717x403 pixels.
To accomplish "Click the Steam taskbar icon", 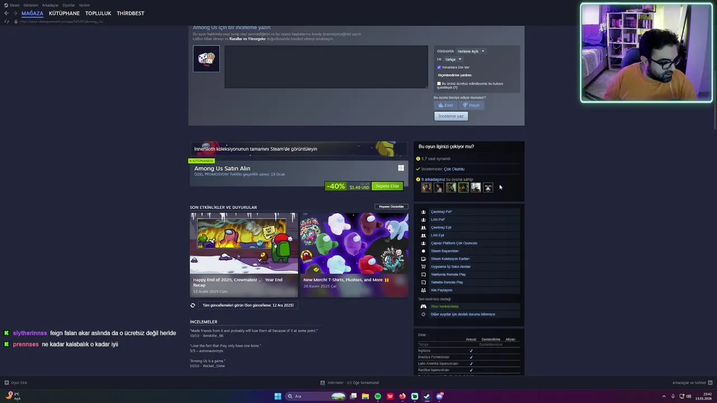I will point(427,396).
